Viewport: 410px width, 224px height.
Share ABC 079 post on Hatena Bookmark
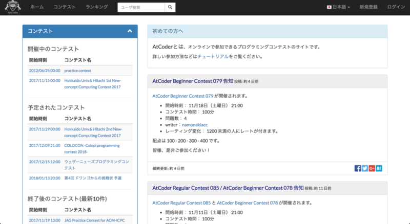[x=379, y=168]
